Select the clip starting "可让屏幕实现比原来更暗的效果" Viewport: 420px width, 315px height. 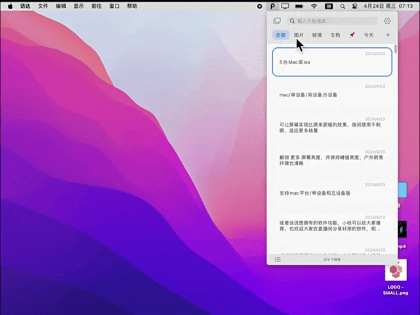332,127
